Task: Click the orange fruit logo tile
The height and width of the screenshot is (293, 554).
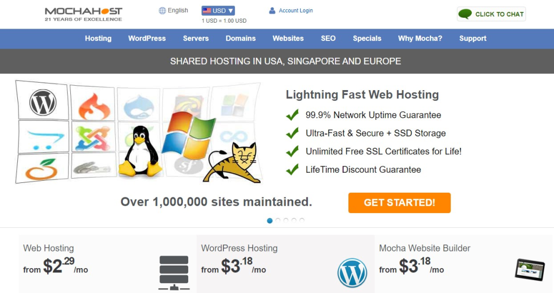Action: point(42,169)
